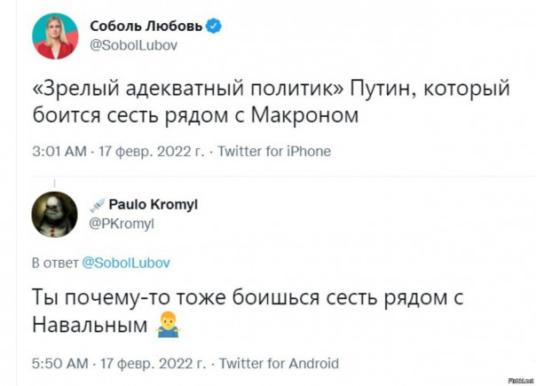Open Соболь Любовь's profile avatar
The width and height of the screenshot is (536, 386).
click(54, 37)
